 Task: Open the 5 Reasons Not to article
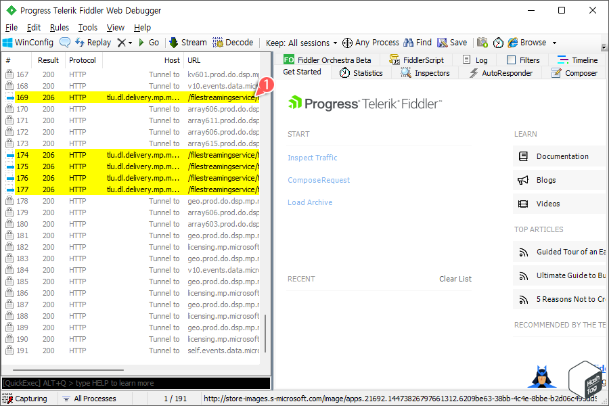point(560,299)
